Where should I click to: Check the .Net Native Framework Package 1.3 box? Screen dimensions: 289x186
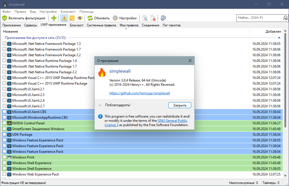(x=5, y=43)
